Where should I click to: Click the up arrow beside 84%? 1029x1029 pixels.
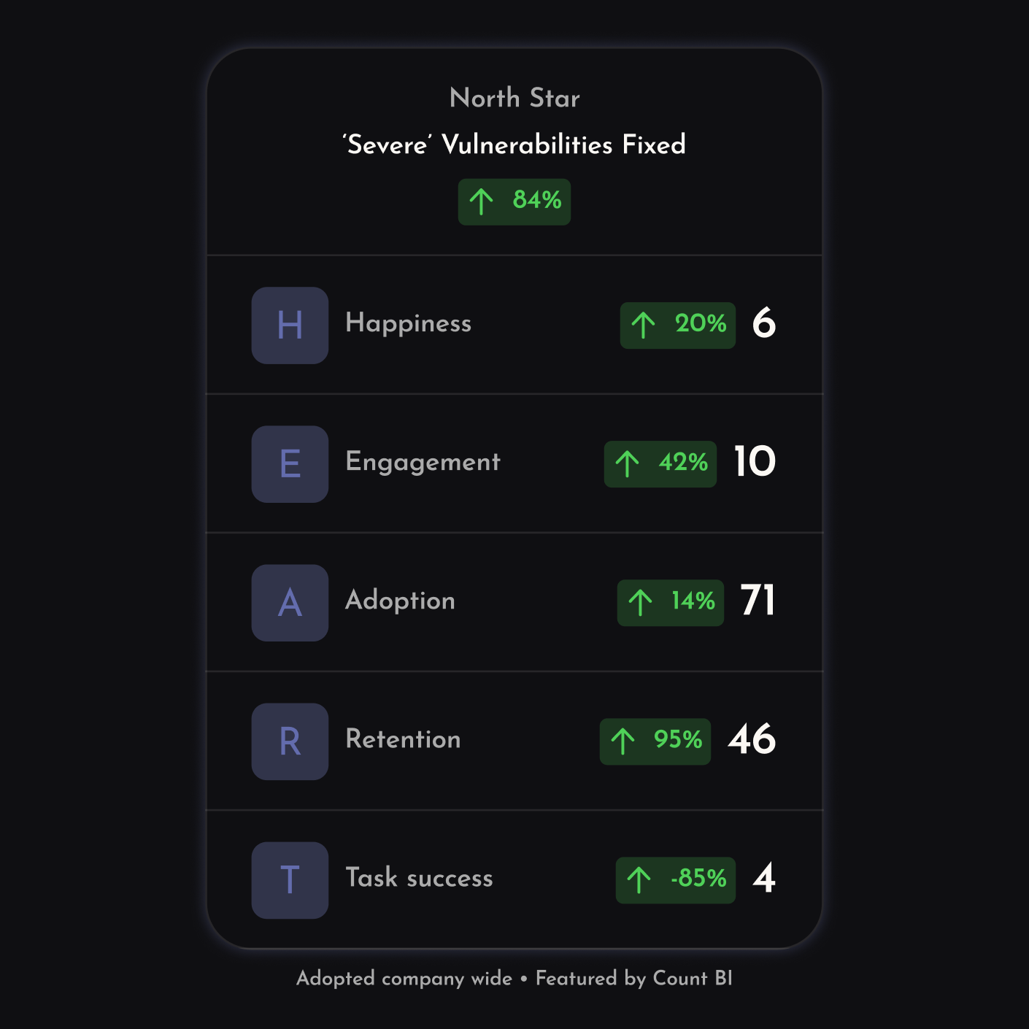(x=481, y=201)
